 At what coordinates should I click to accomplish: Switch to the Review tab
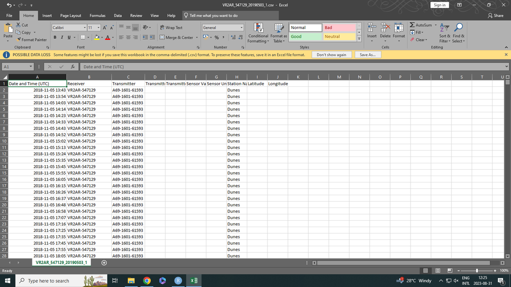click(x=136, y=15)
